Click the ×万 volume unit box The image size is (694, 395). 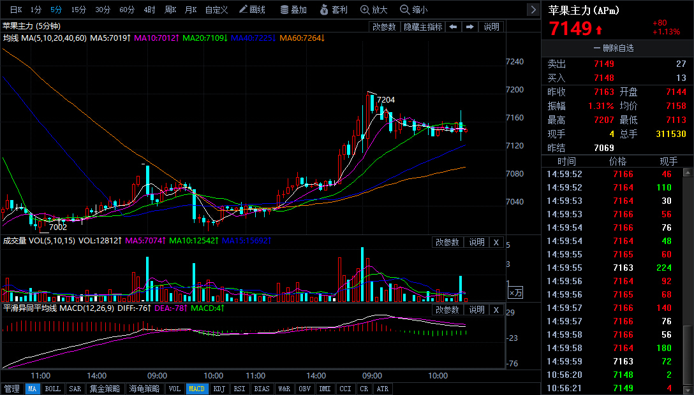tap(515, 292)
